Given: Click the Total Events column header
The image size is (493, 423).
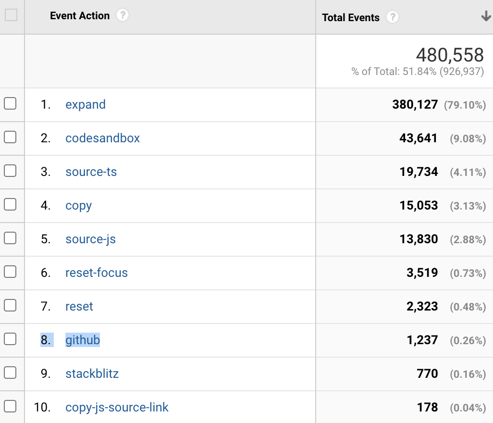Looking at the screenshot, I should [x=351, y=17].
